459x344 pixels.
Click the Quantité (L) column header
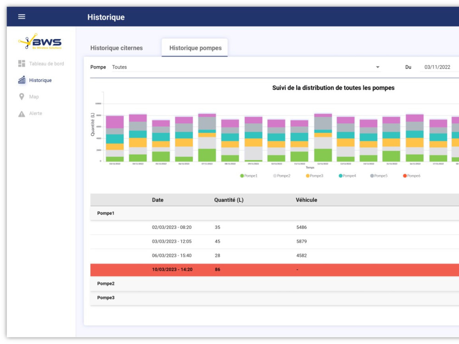click(229, 200)
